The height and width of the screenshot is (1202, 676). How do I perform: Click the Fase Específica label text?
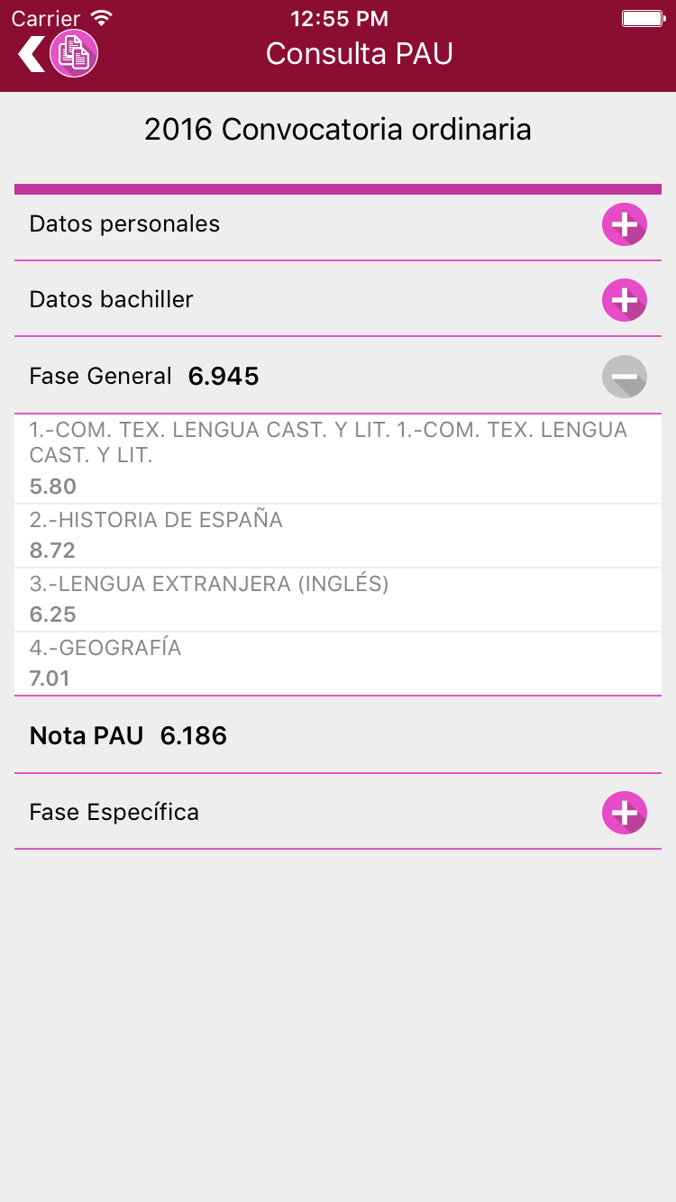point(114,812)
